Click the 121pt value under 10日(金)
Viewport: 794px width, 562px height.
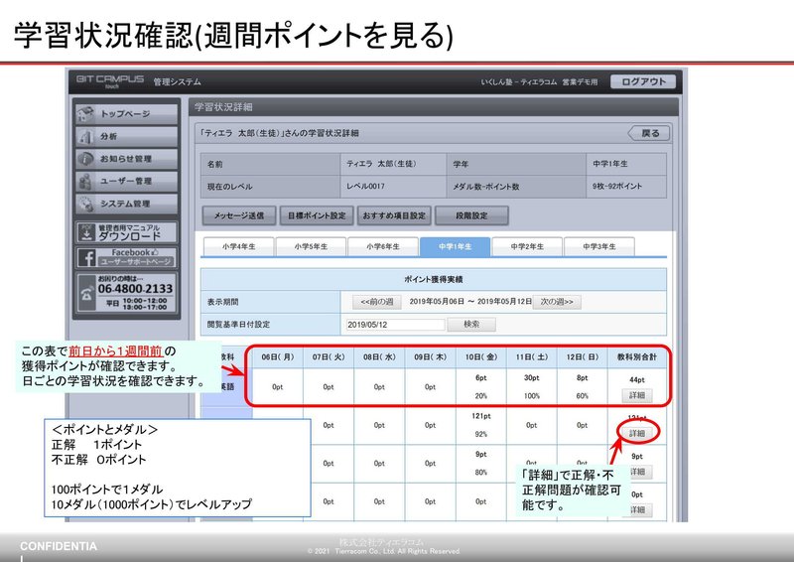coord(481,416)
